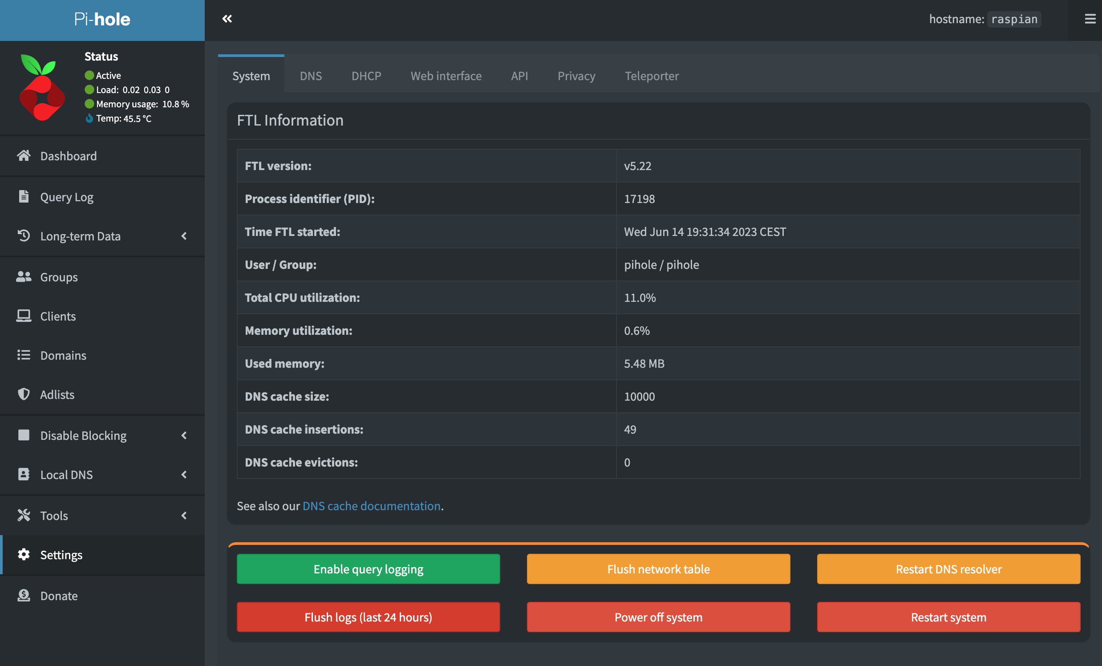Switch to the System tab
1102x666 pixels.
[x=251, y=76]
